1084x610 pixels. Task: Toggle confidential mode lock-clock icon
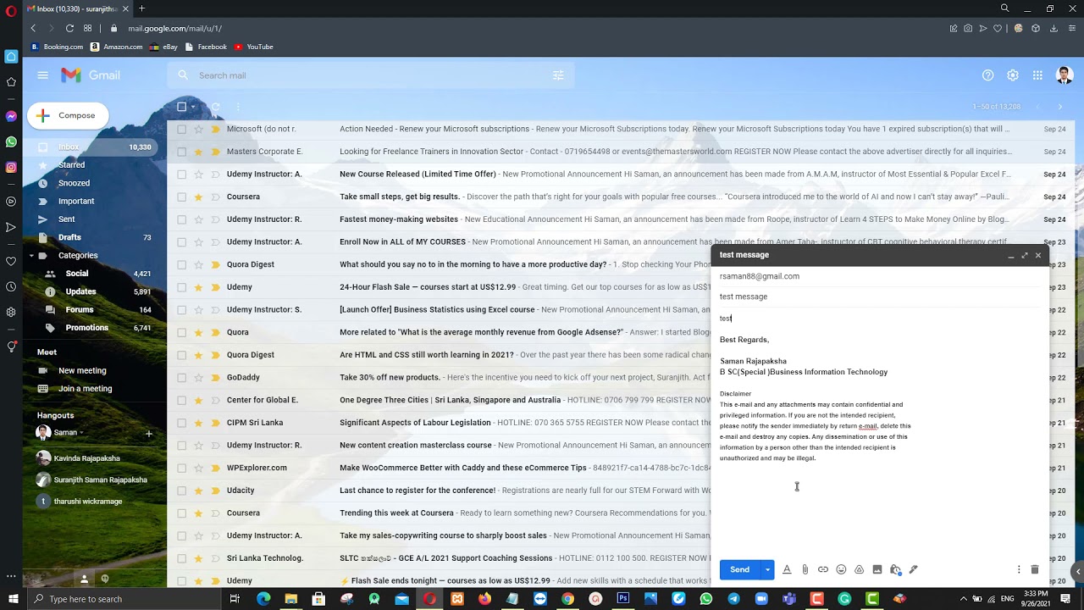pyautogui.click(x=895, y=569)
